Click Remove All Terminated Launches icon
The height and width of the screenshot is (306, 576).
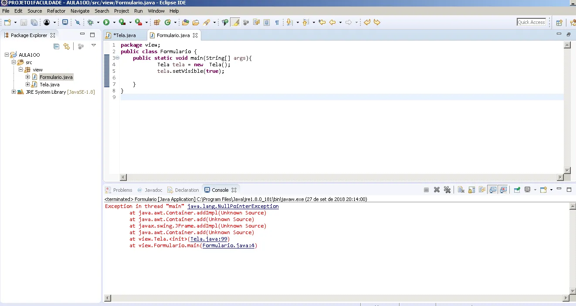click(447, 190)
